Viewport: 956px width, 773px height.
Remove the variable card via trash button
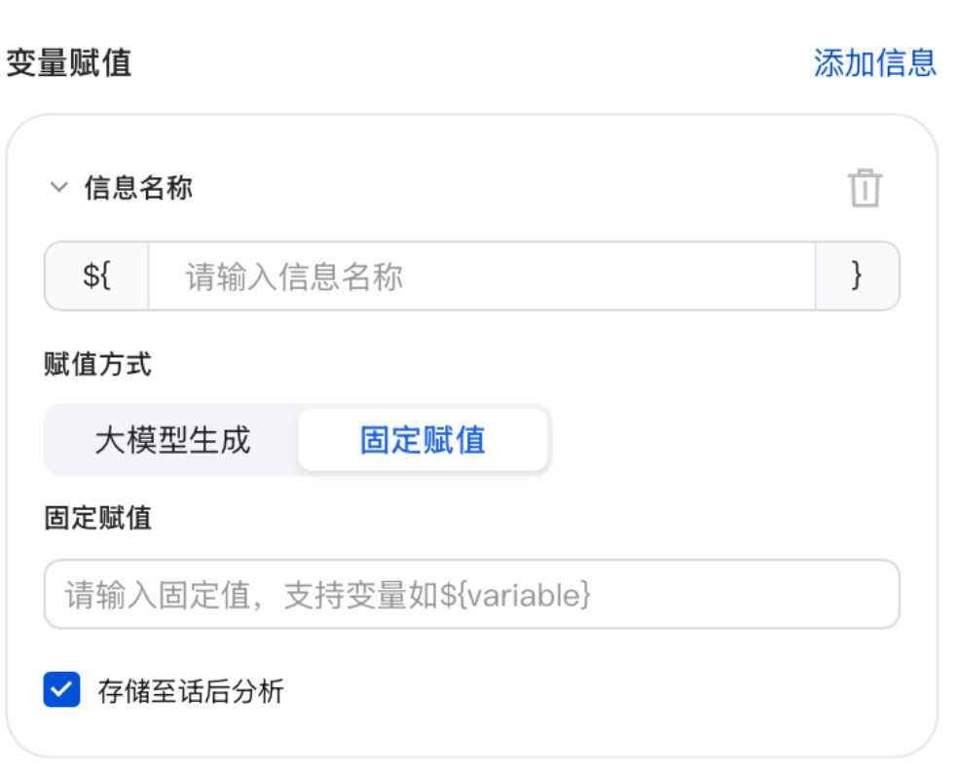864,188
